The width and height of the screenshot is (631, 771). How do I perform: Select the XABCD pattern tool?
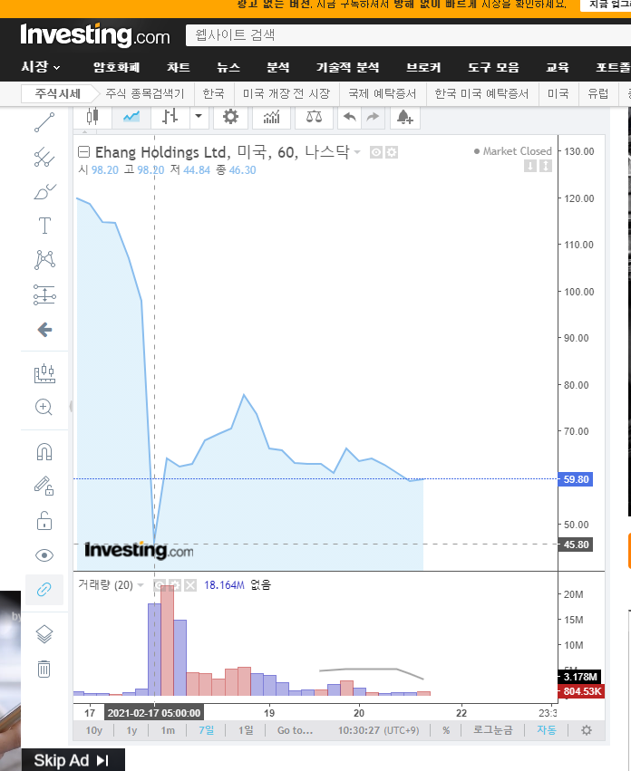point(44,260)
